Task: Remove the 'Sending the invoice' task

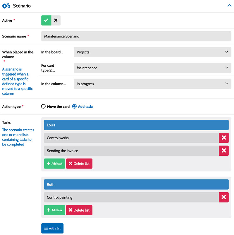Action: click(x=223, y=151)
